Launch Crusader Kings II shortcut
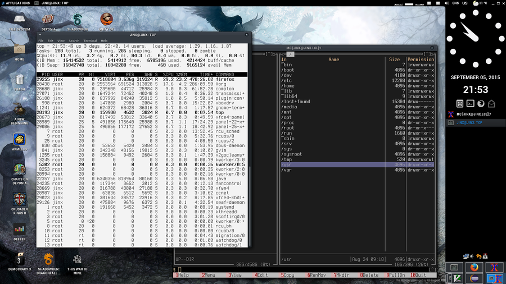Image resolution: width=506 pixels, height=284 pixels. 19,204
